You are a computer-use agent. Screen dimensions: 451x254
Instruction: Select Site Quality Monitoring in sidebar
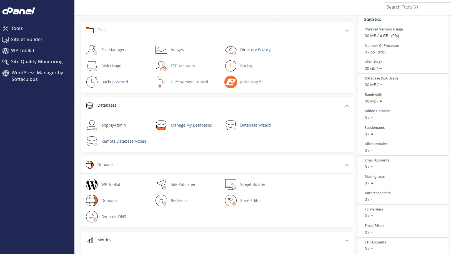point(37,61)
